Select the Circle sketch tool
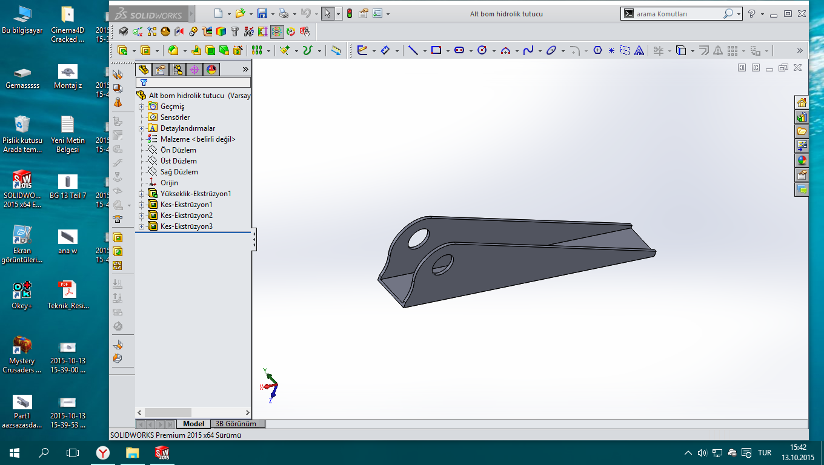 coord(482,51)
